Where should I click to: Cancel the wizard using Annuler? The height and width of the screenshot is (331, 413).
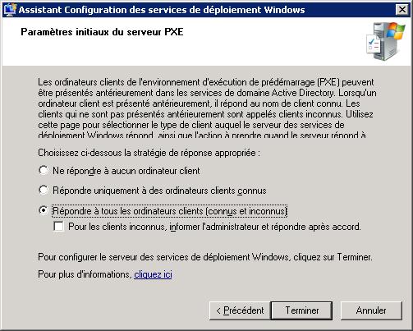371,310
